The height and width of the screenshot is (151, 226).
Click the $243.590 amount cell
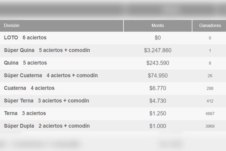point(158,63)
